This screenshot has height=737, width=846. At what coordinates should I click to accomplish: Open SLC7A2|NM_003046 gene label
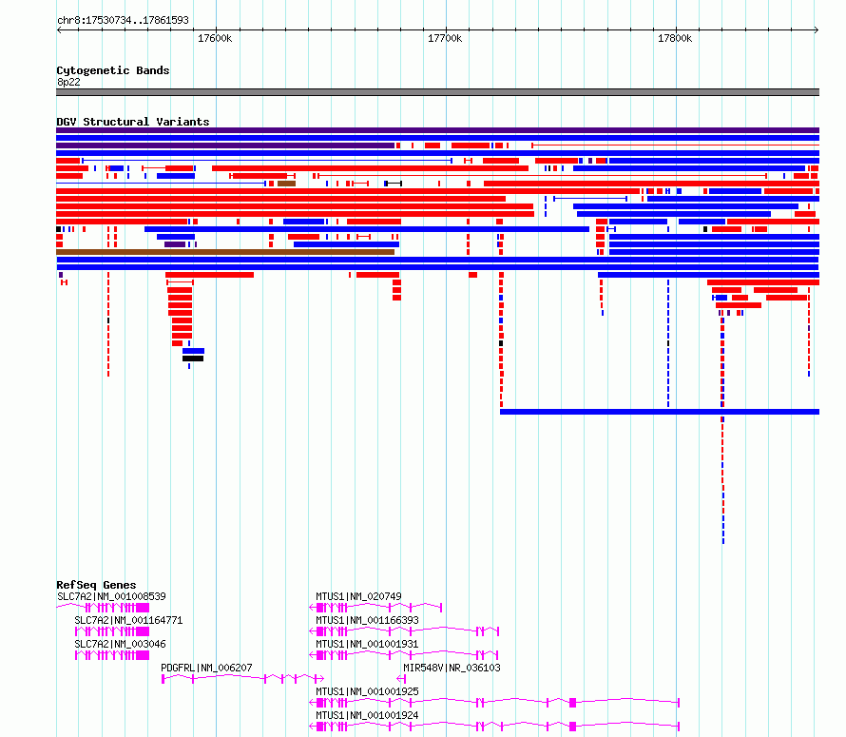(121, 644)
